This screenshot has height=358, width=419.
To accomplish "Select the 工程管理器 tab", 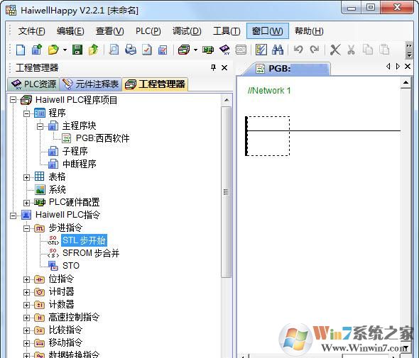I will point(155,84).
